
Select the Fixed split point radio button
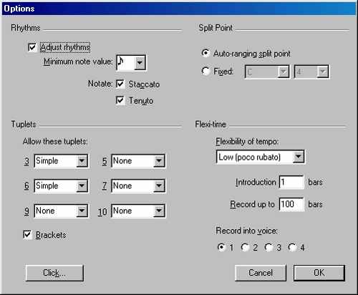(x=205, y=71)
